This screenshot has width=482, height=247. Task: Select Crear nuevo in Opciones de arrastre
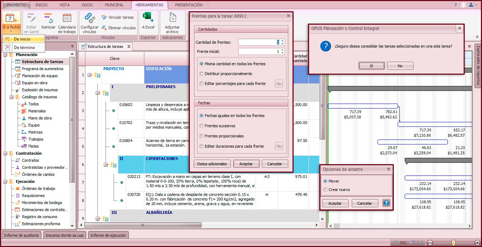coord(337,190)
